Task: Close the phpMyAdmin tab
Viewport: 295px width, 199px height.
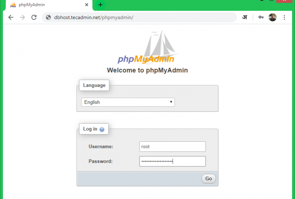Action: 87,5
